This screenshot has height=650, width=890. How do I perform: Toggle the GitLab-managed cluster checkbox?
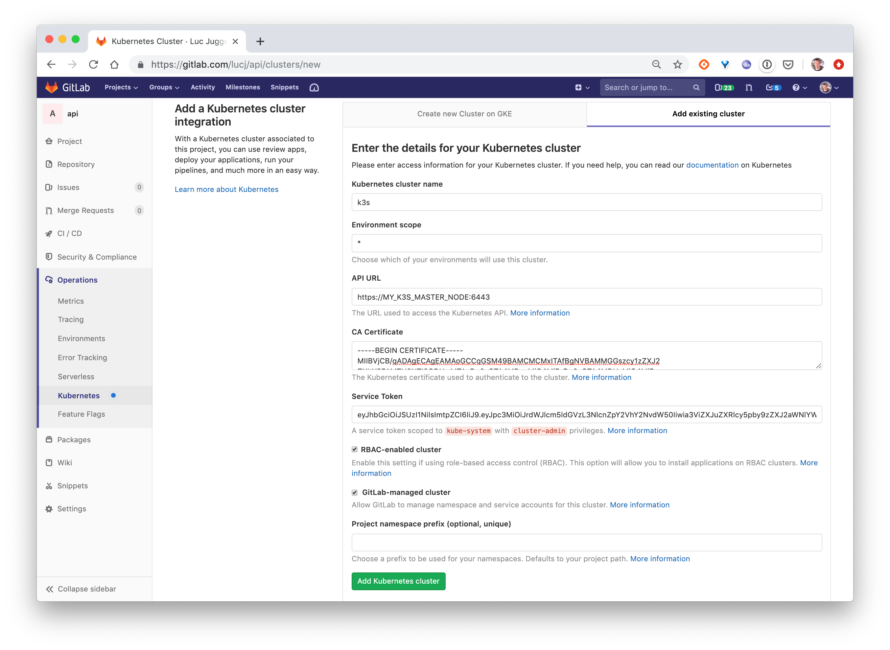click(x=355, y=492)
